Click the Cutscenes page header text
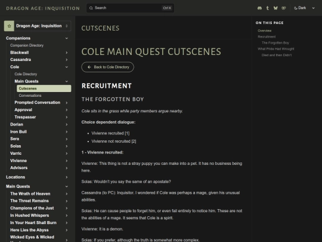 100,28
